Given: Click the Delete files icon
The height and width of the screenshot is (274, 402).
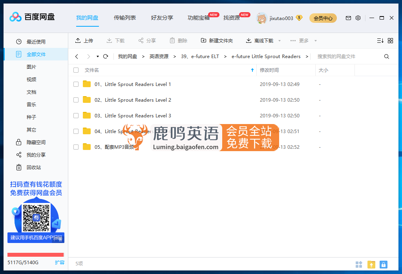Looking at the screenshot, I should [172, 40].
